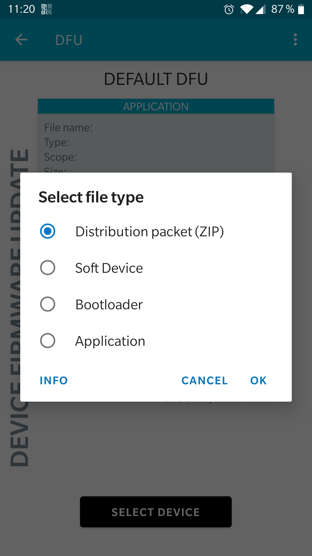Tap the Wi-Fi signal status icon
This screenshot has height=556, width=312.
pos(246,9)
